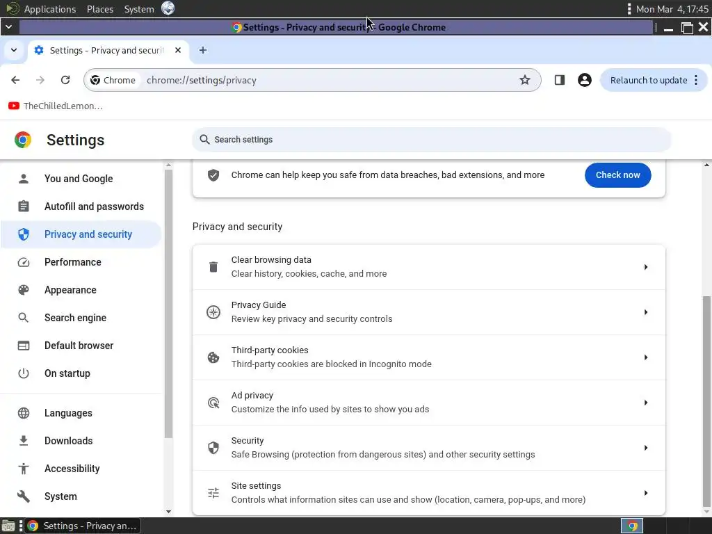Select Autofill and passwords in sidebar
The height and width of the screenshot is (534, 712).
coord(81,206)
